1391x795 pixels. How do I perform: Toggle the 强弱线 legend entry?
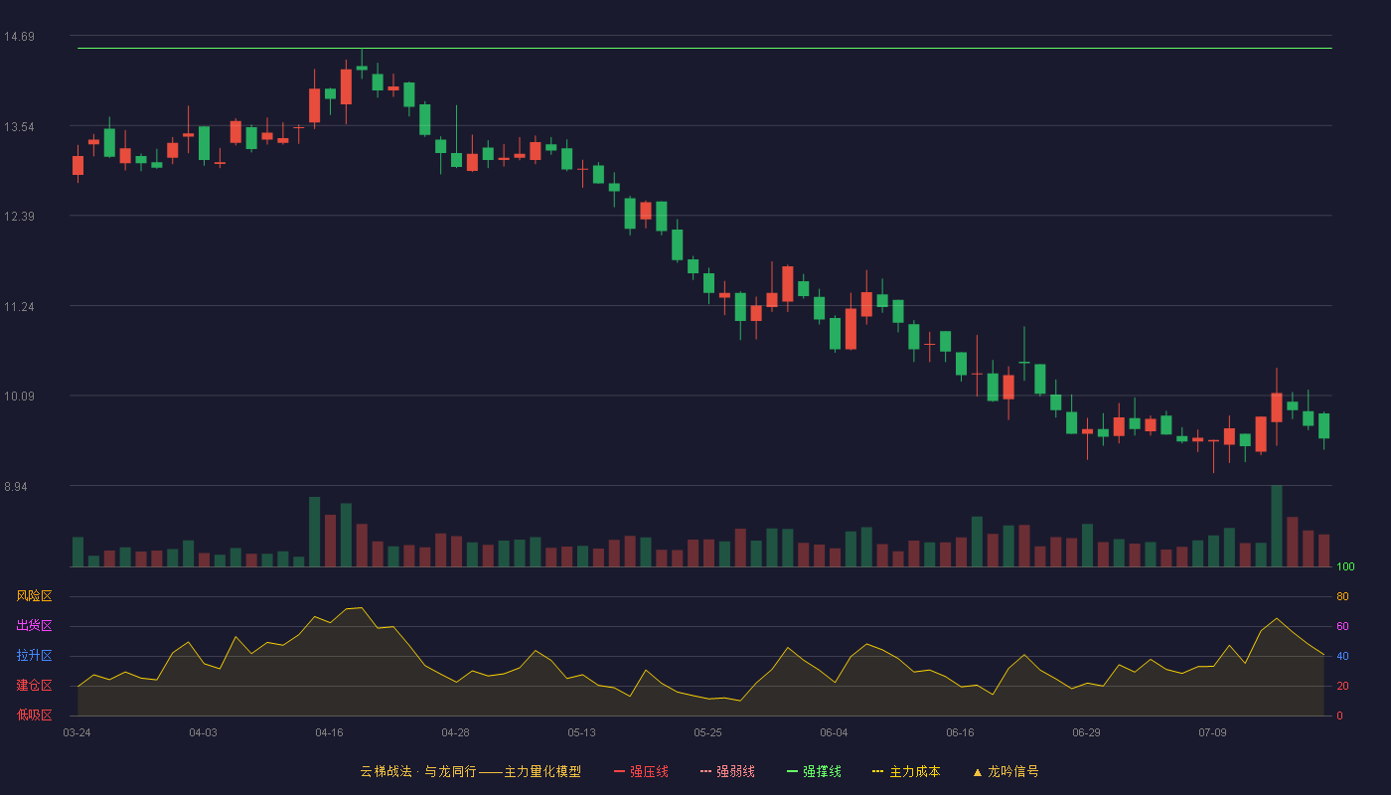click(727, 771)
